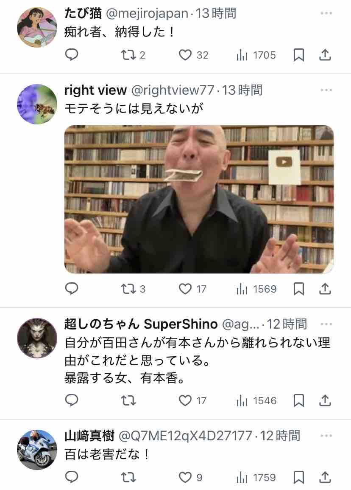View analytics showing 1569 views
Screen dimensions: 351x490
click(256, 289)
